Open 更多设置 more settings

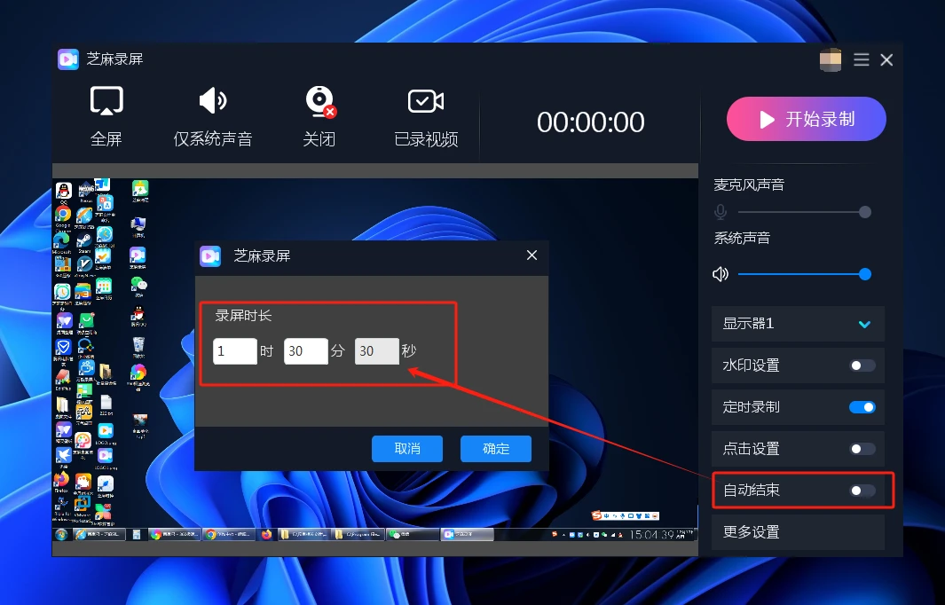798,532
